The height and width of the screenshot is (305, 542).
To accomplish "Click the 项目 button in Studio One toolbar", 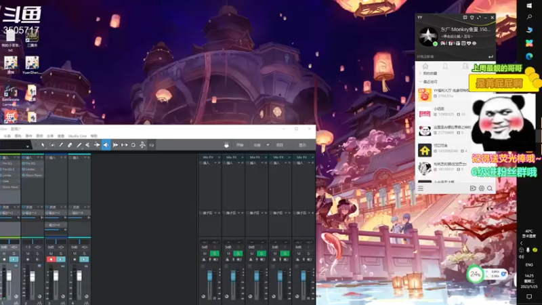I will 280,145.
